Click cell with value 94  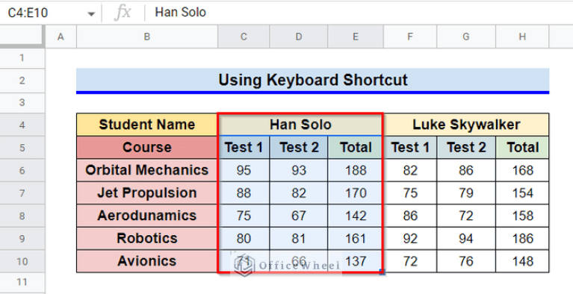[466, 238]
